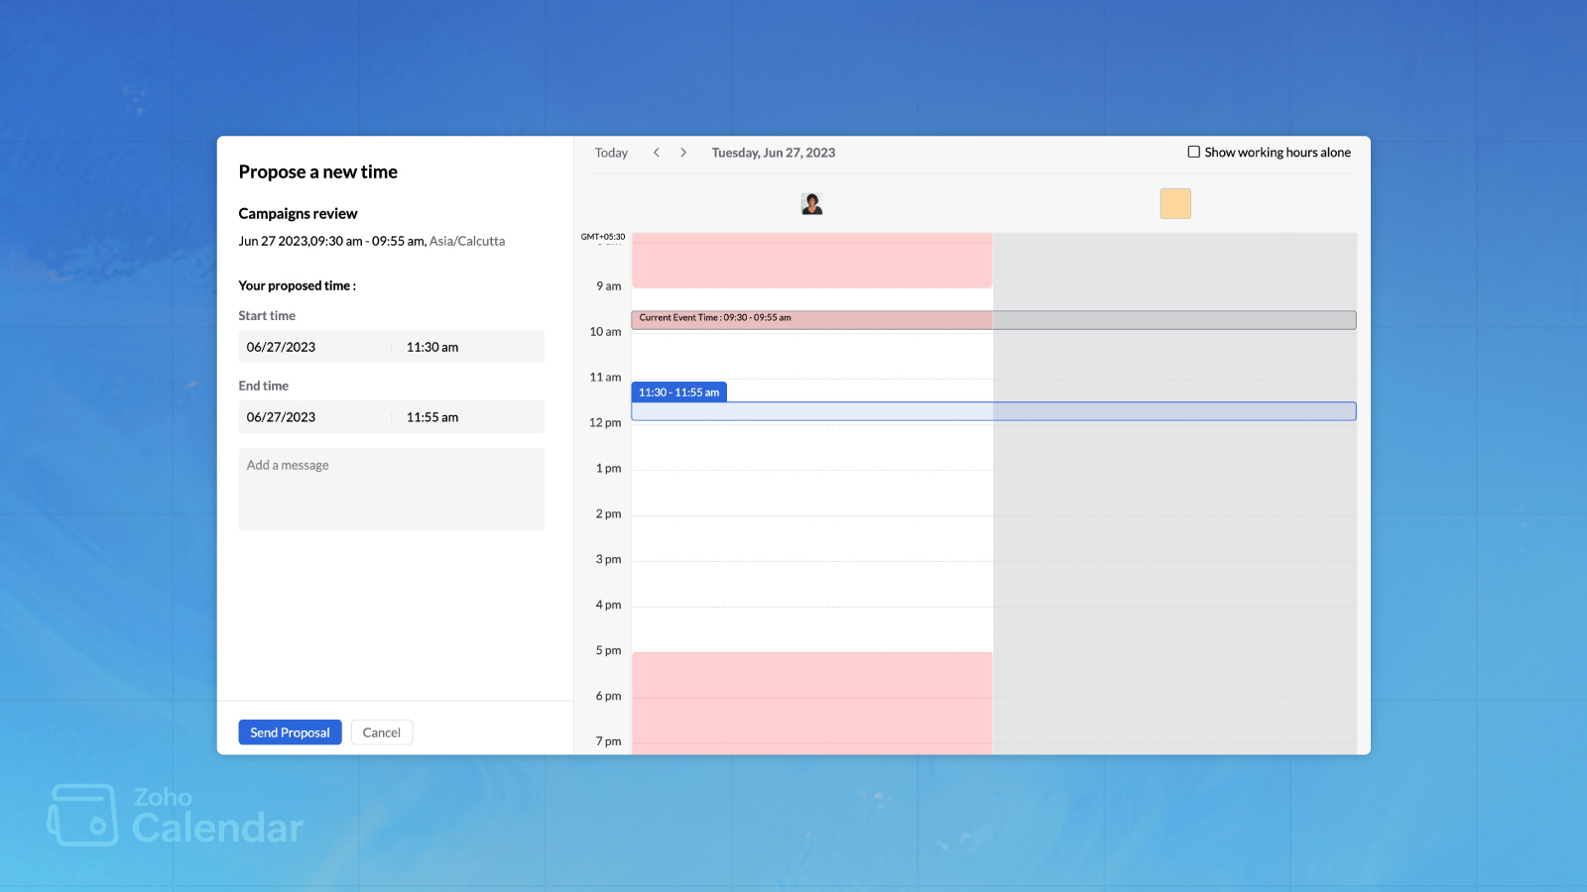Cancel the new time proposal

click(381, 732)
